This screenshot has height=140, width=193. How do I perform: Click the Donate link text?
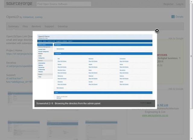[x=179, y=17]
